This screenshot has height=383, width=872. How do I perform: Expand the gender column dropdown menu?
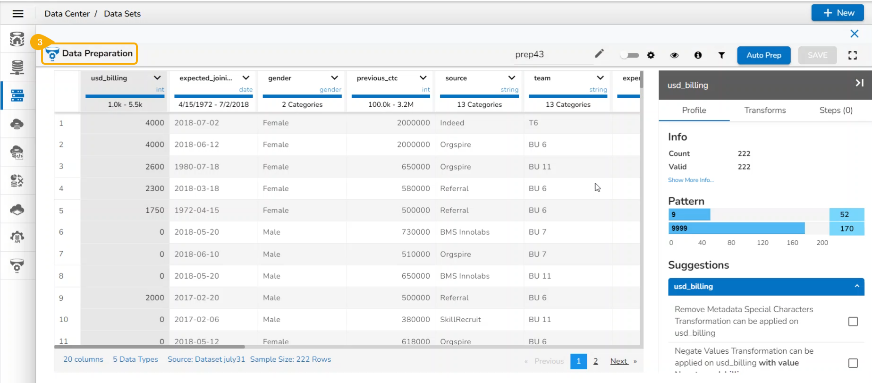coord(334,78)
